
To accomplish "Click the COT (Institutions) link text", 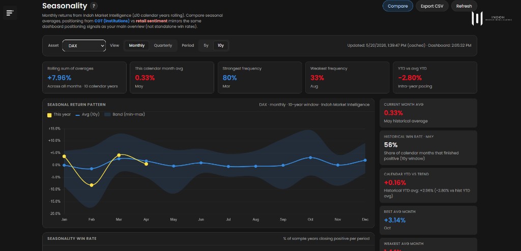I will [112, 21].
